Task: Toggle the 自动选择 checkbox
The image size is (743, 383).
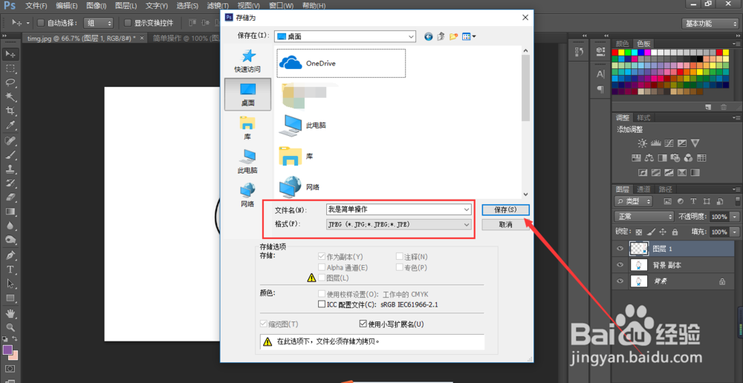Action: coord(41,23)
